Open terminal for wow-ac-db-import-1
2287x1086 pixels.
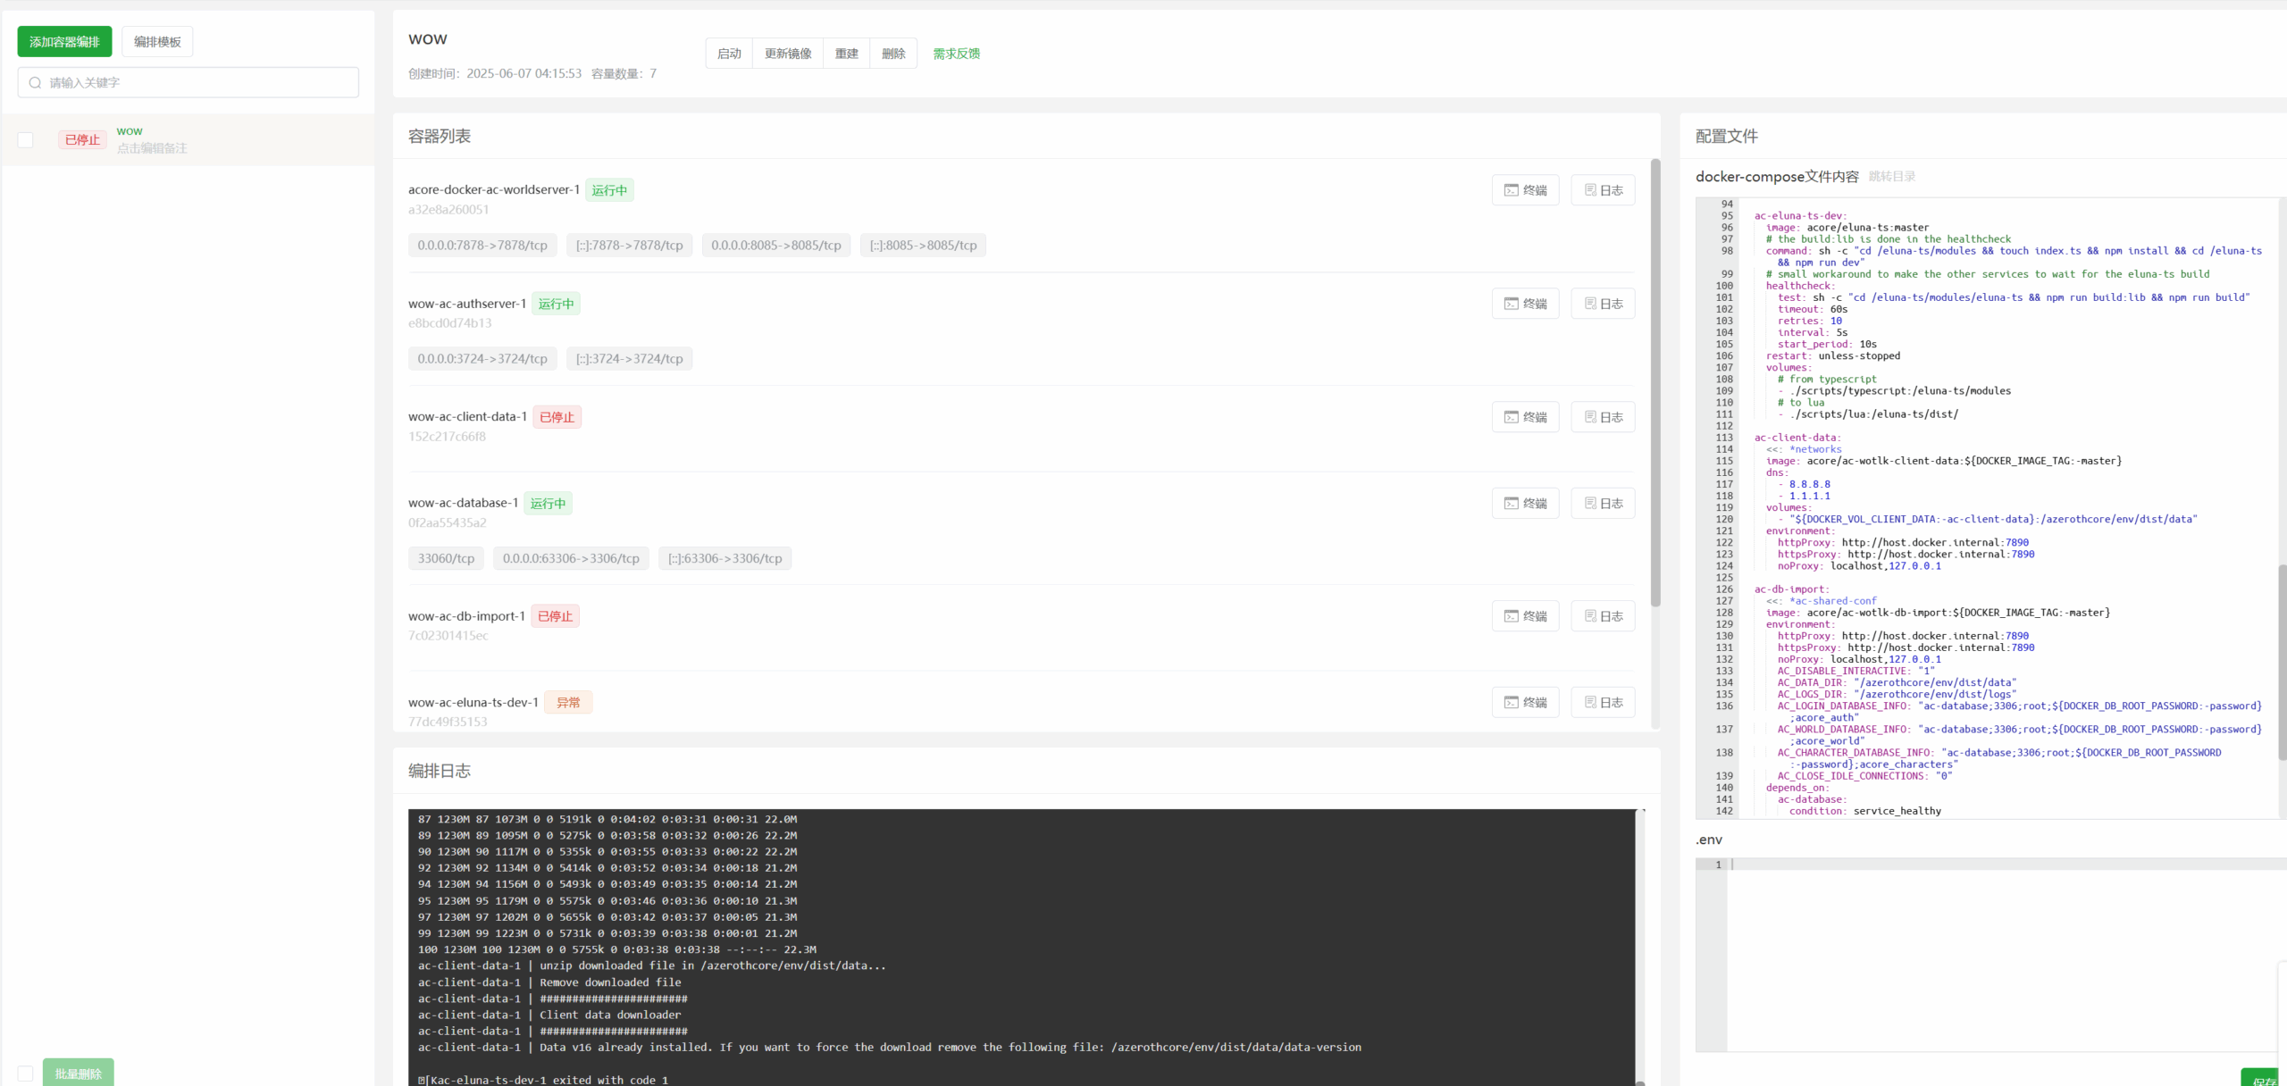1525,616
